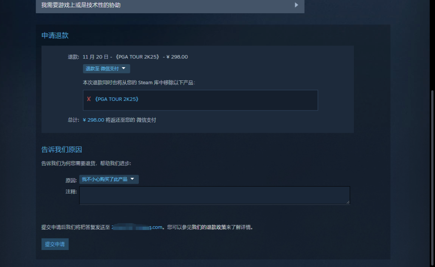
Task: Click the red X beside PGA TOUR 2K25
Action: click(89, 99)
